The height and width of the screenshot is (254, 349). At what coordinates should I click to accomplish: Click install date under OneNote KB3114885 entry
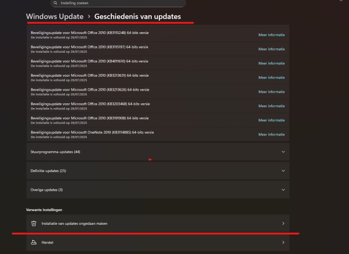[59, 137]
